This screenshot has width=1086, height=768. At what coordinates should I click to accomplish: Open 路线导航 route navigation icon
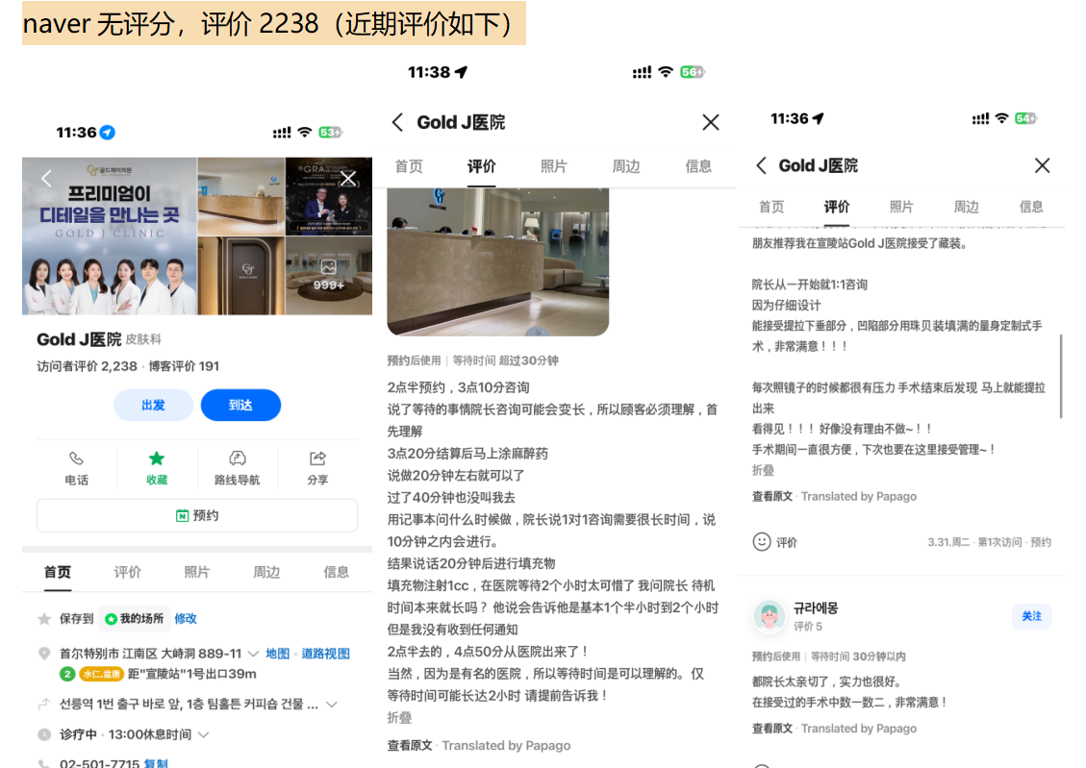(237, 468)
